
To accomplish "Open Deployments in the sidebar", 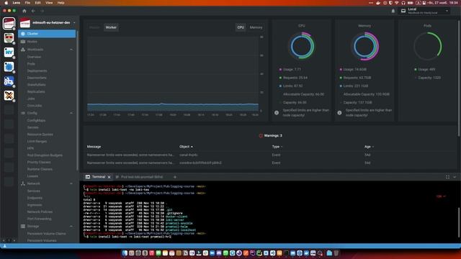I will click(x=37, y=71).
